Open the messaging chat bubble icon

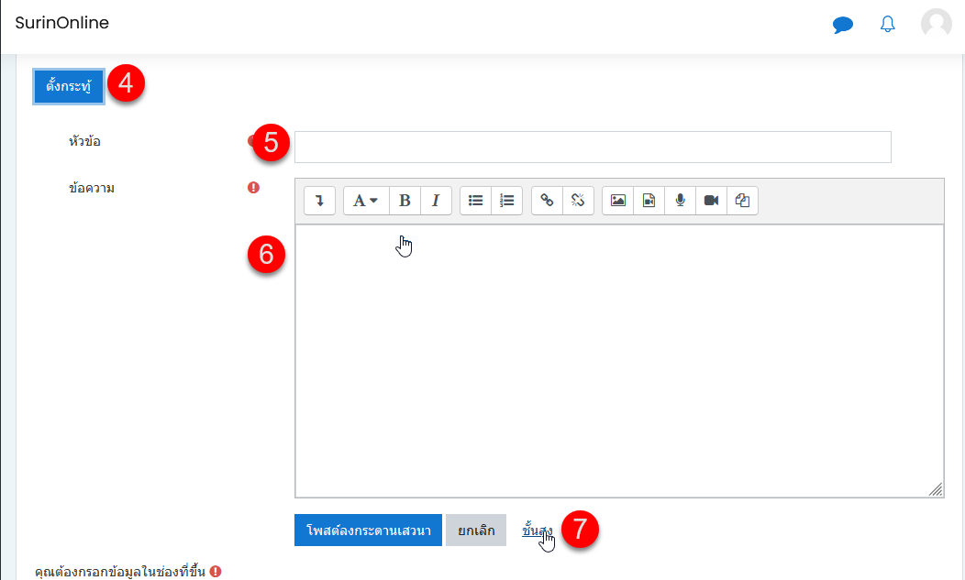(x=842, y=25)
